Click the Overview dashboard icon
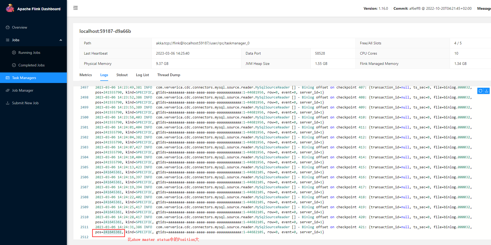The image size is (491, 245). pos(8,27)
